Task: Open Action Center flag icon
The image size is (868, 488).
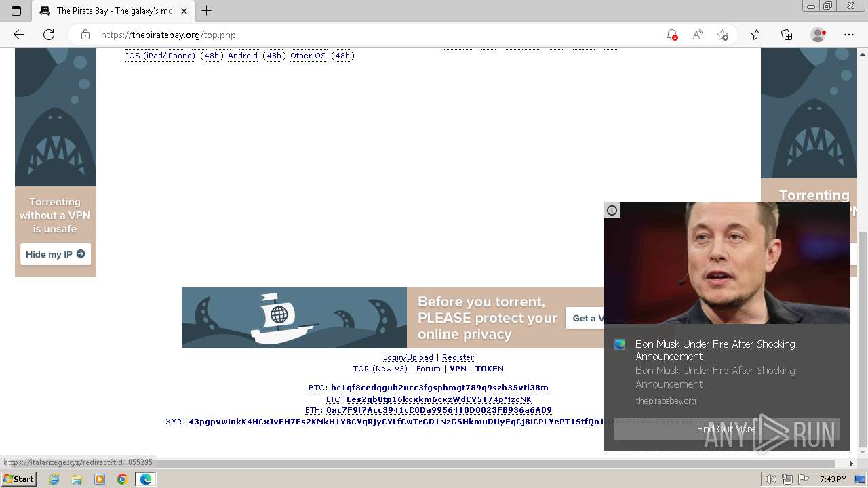Action: (804, 479)
